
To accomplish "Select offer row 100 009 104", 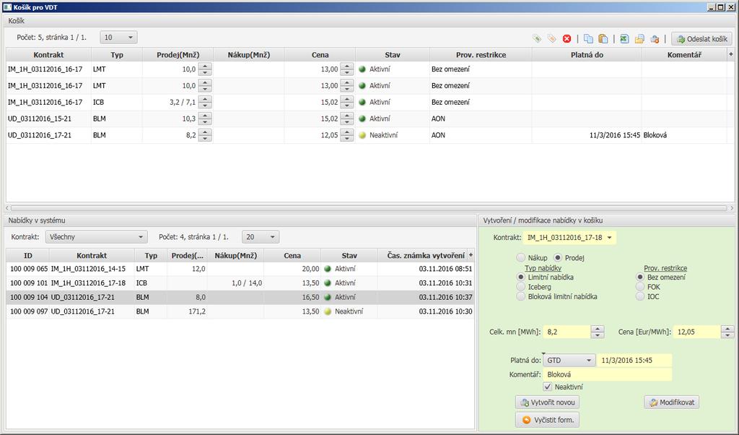I will pos(240,297).
